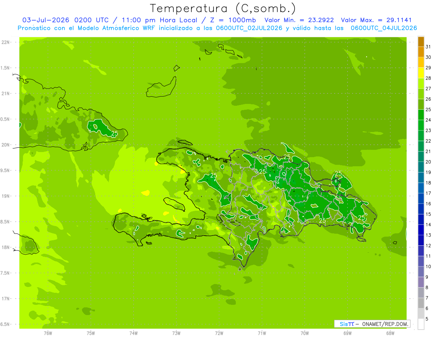Click the legend value "11"
438x338 pixels.
tap(429, 256)
